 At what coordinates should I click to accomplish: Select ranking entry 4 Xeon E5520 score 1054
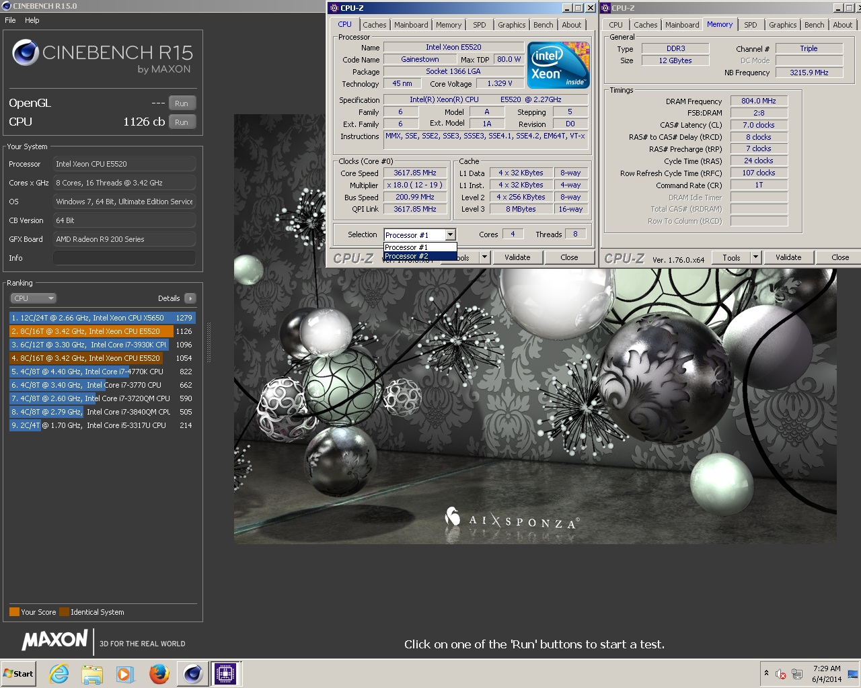click(x=102, y=358)
